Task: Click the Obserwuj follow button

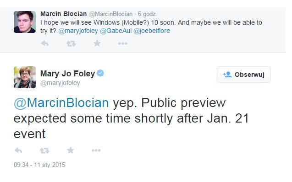Action: [x=243, y=75]
